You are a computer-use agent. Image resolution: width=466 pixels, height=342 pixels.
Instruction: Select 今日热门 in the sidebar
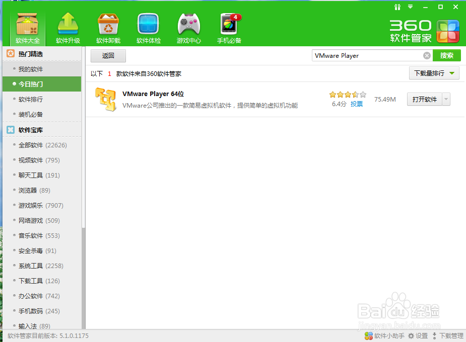click(x=42, y=84)
